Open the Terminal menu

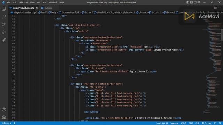click(53, 2)
